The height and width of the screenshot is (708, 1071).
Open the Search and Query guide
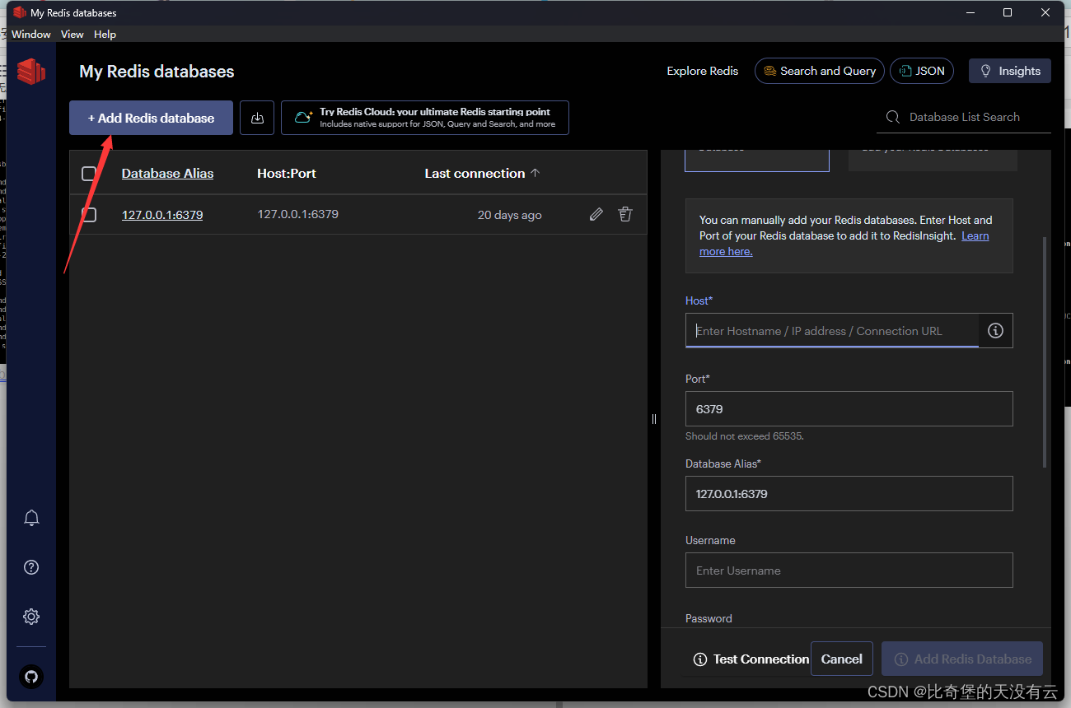point(820,71)
